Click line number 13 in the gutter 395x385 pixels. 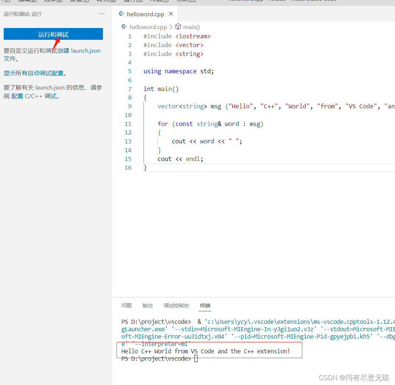coord(128,141)
